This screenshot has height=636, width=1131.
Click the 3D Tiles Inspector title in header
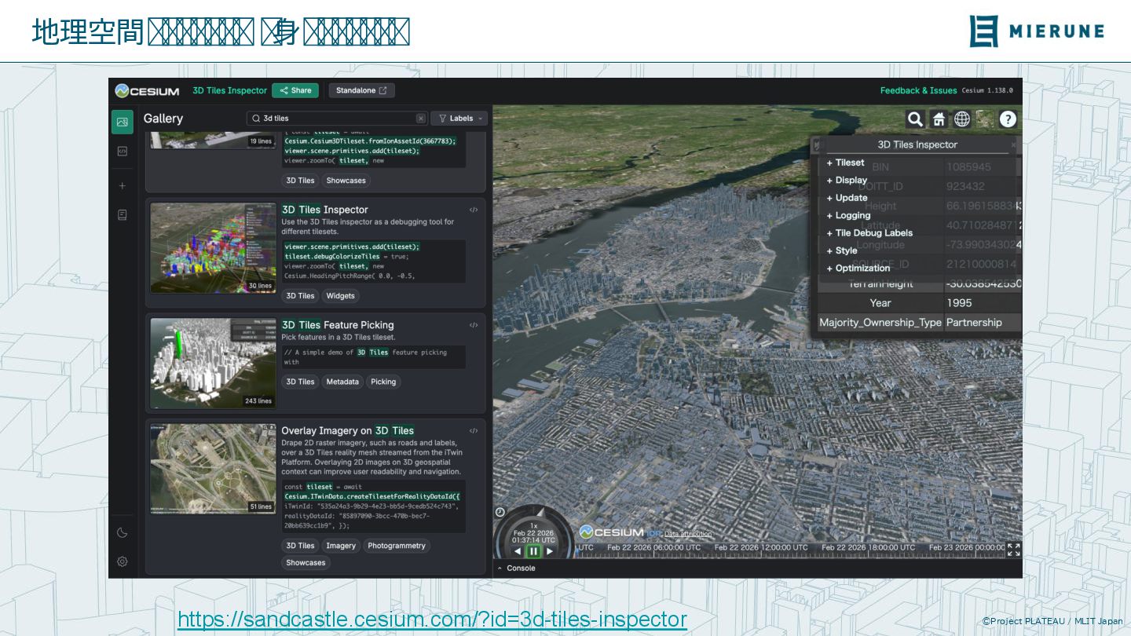click(230, 90)
